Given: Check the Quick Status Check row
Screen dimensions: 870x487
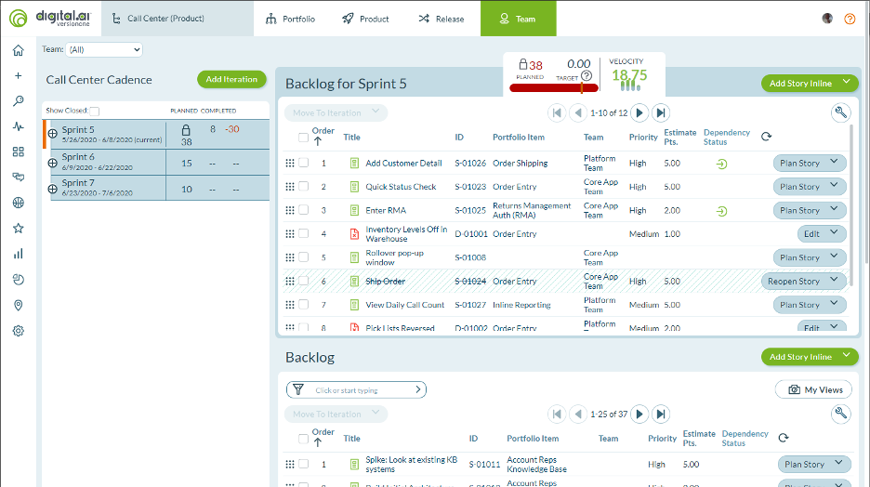Looking at the screenshot, I should (303, 187).
